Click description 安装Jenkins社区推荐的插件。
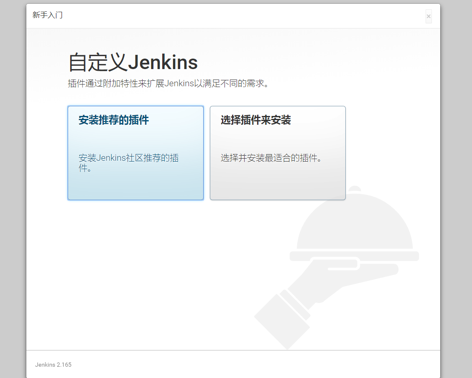 click(x=128, y=163)
